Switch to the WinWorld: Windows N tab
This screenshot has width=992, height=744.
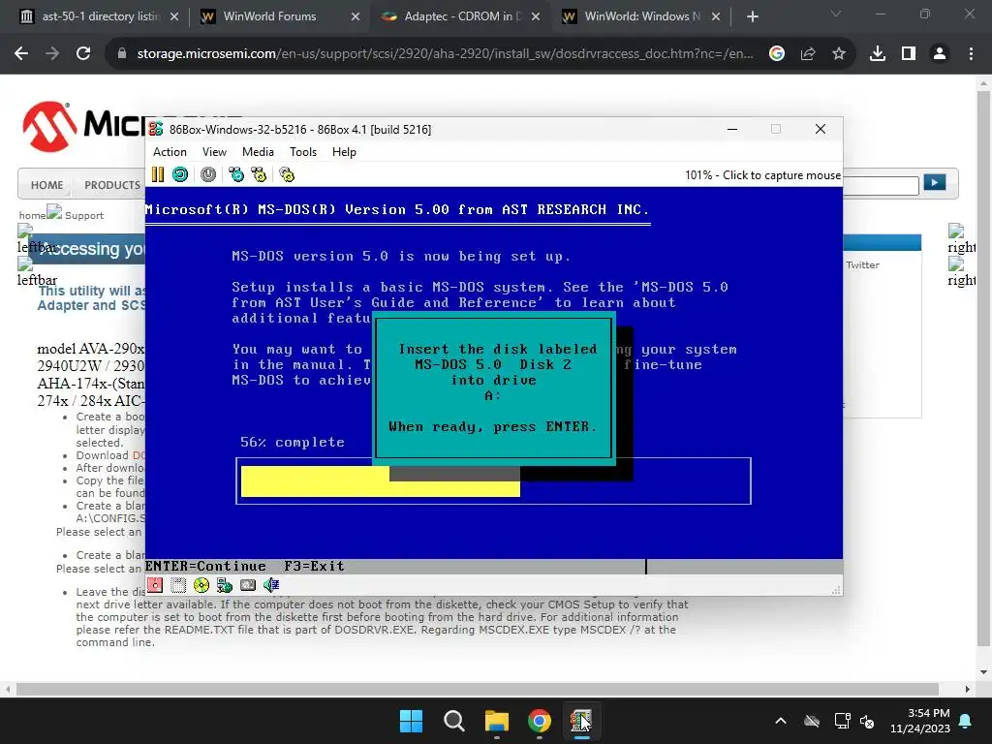[641, 16]
